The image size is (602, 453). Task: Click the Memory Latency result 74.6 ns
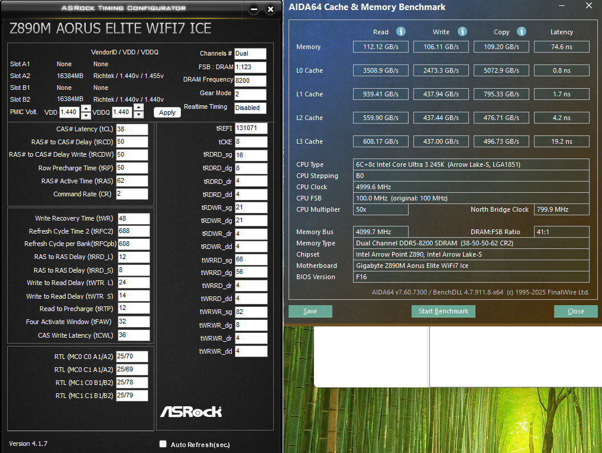(561, 47)
